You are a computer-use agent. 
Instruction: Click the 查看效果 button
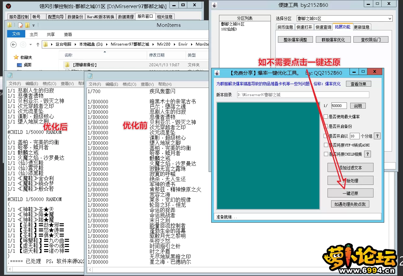358,84
